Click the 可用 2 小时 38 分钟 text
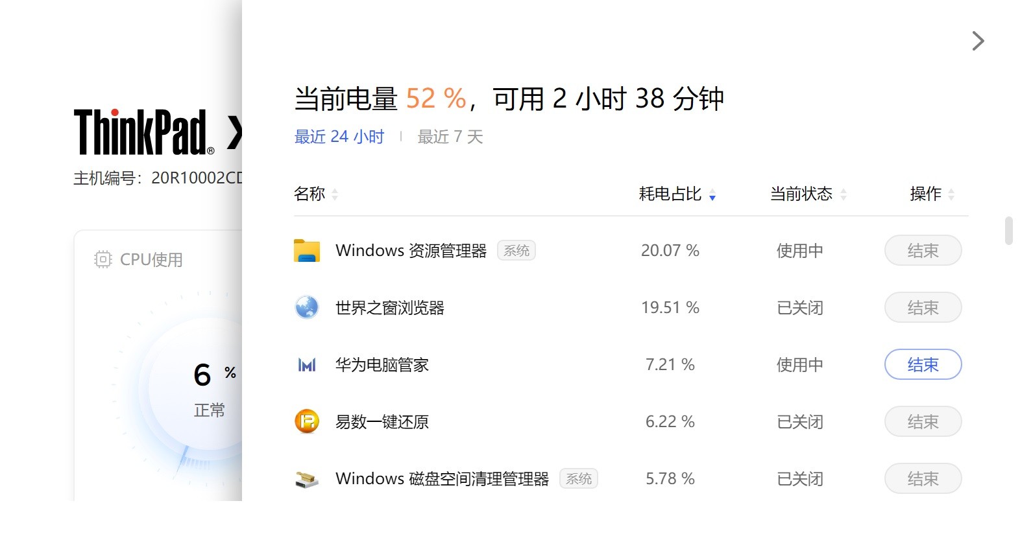The width and height of the screenshot is (1020, 560). click(609, 99)
